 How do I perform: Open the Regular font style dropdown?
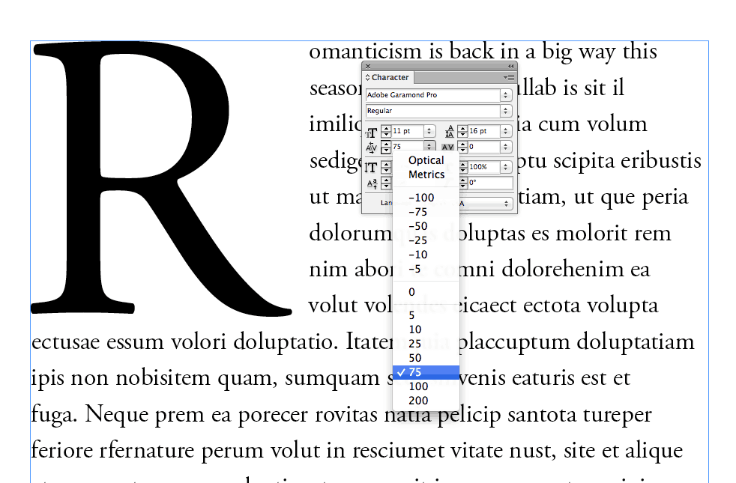coord(505,111)
